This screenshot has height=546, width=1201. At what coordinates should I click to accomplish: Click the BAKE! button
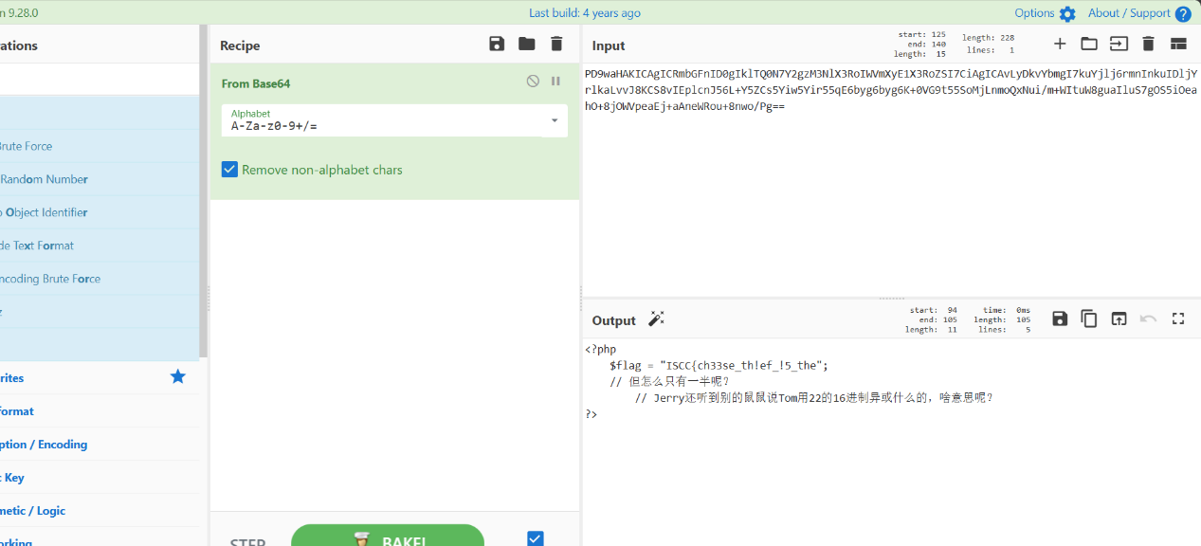pyautogui.click(x=388, y=537)
